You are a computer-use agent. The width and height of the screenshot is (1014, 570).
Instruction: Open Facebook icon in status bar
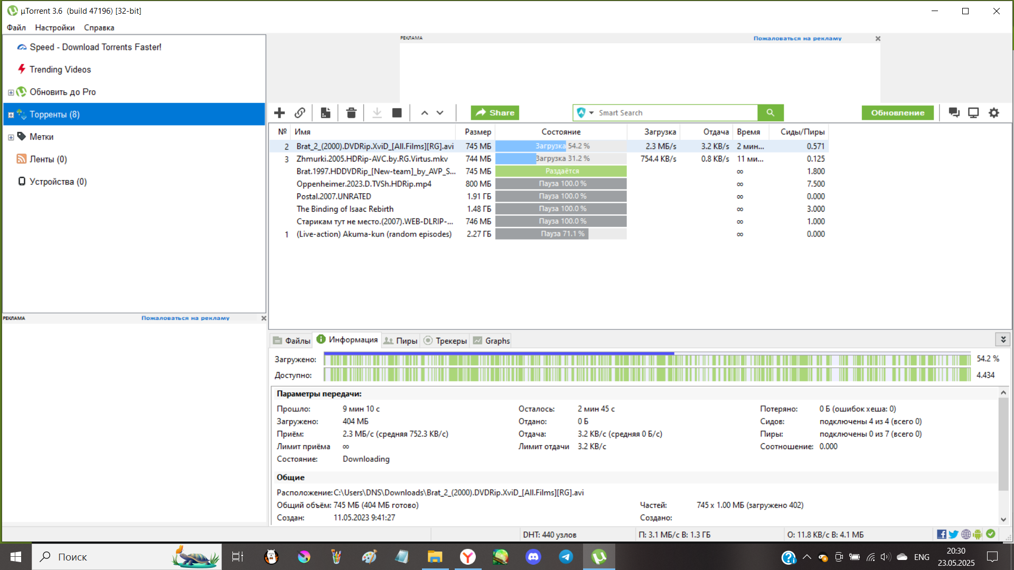tap(942, 534)
